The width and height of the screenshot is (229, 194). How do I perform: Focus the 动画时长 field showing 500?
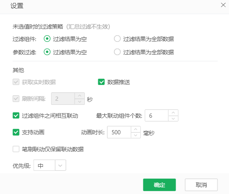(119, 132)
